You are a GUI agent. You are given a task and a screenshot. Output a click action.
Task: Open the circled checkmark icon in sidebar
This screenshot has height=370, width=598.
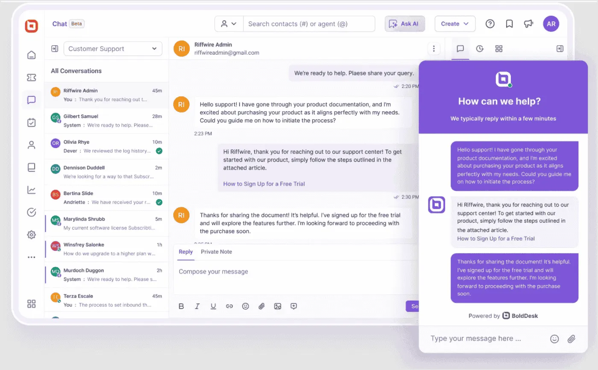point(31,212)
